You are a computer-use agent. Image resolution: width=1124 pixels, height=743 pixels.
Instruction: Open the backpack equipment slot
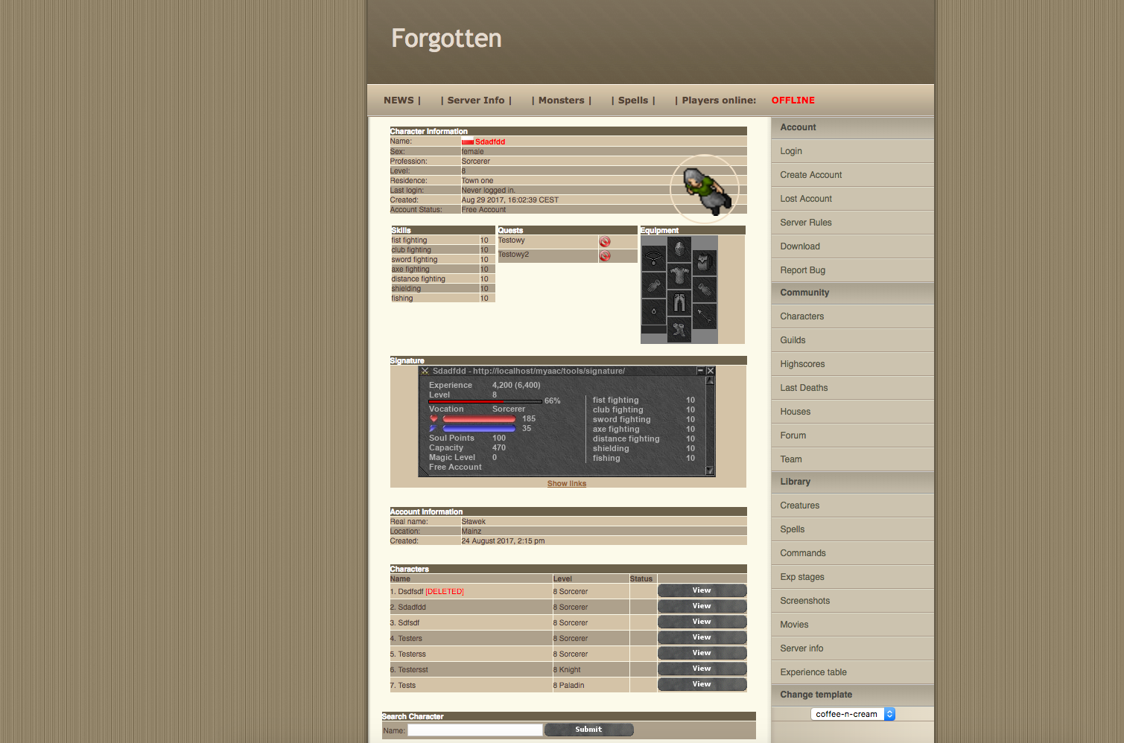coord(704,261)
